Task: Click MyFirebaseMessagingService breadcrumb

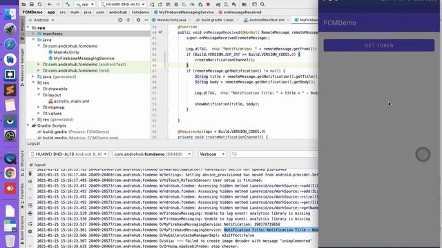Action: click(x=184, y=12)
